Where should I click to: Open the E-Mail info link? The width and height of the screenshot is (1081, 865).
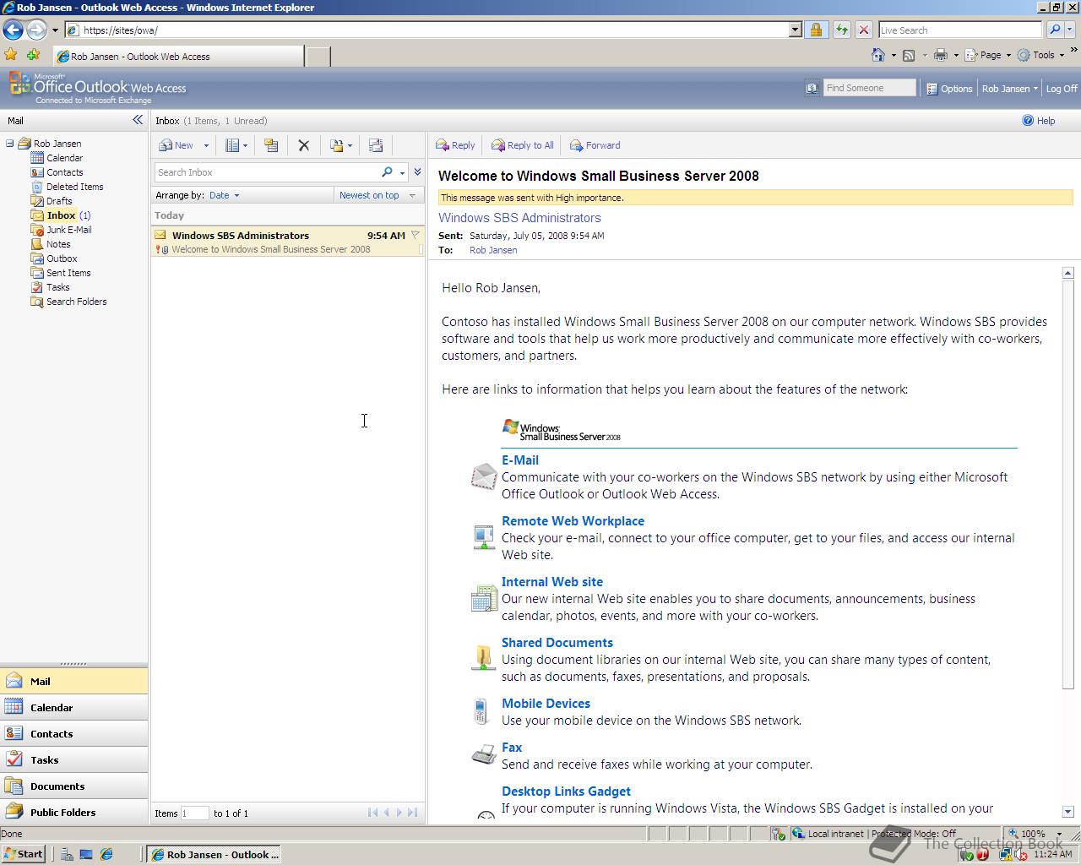pyautogui.click(x=520, y=460)
